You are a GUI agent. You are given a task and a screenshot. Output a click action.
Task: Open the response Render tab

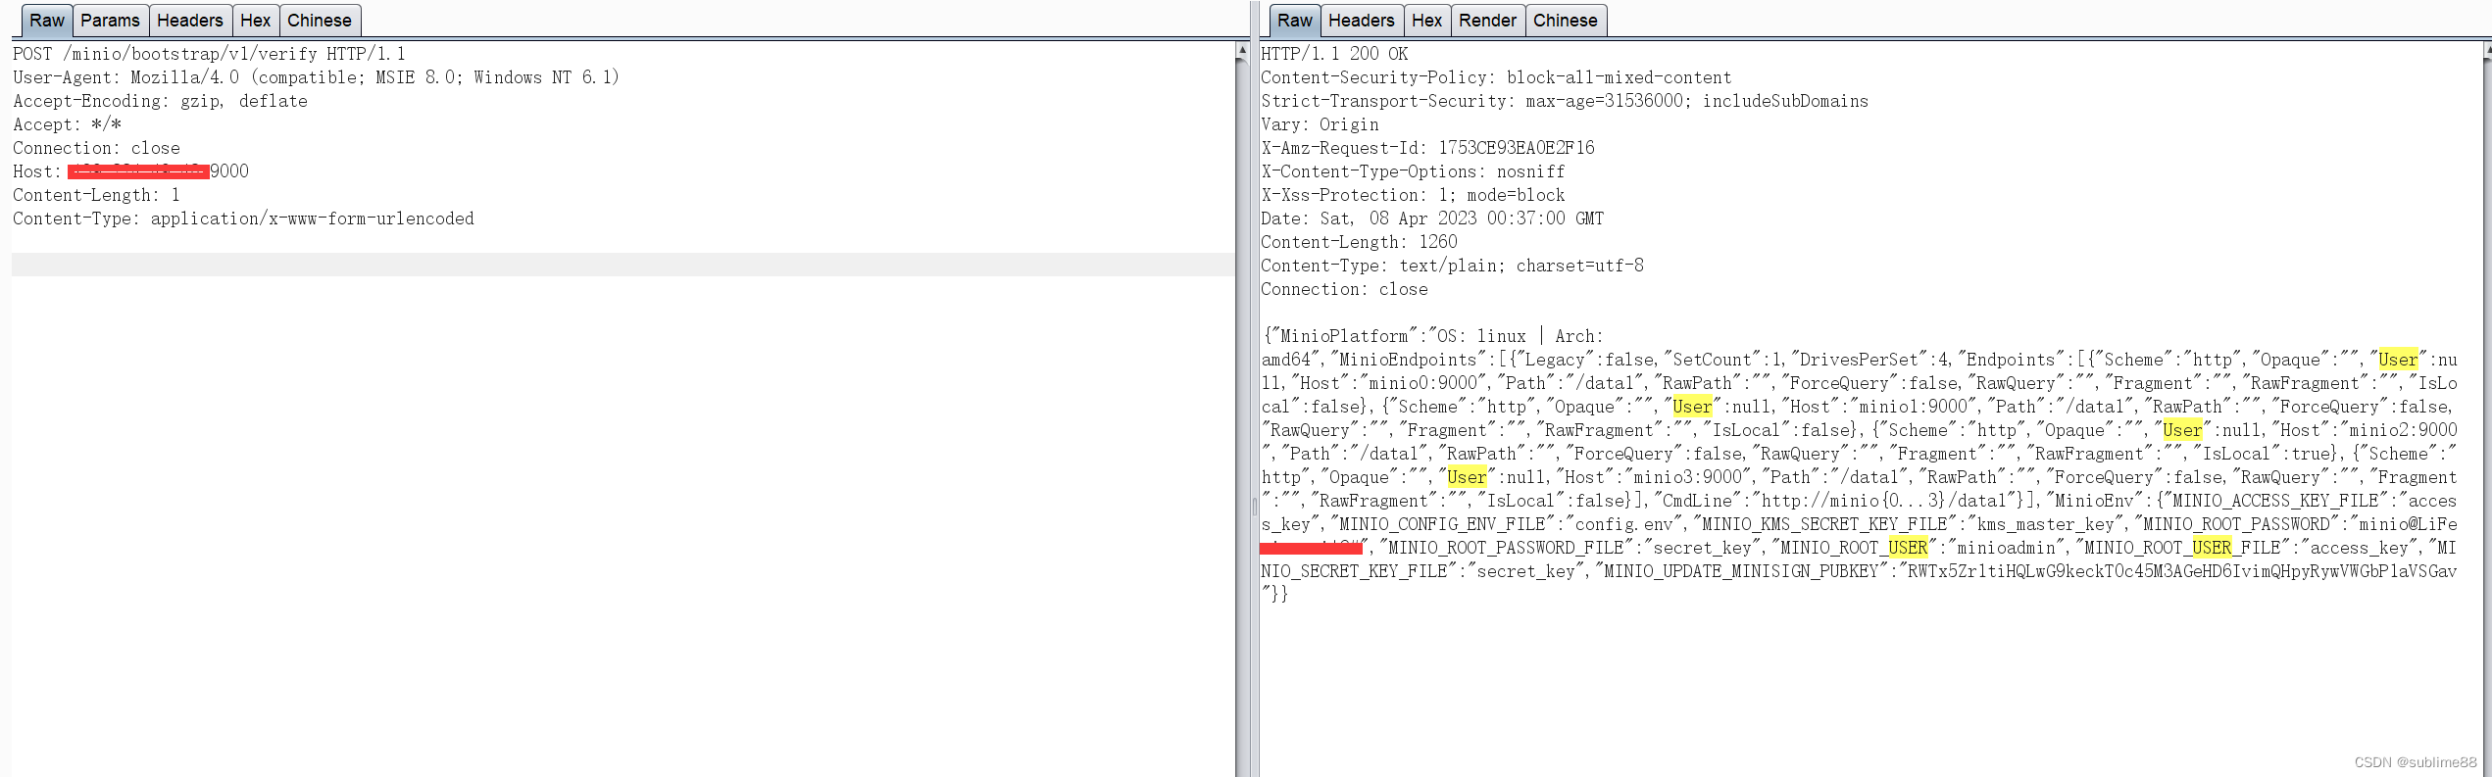click(x=1487, y=21)
